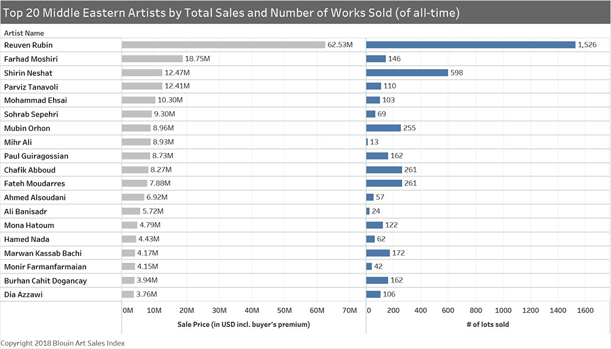Click the Blouin Art Sales Index copyright text
The width and height of the screenshot is (611, 349).
[62, 343]
